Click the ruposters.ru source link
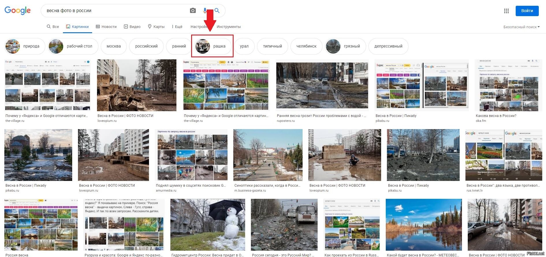 [286, 121]
